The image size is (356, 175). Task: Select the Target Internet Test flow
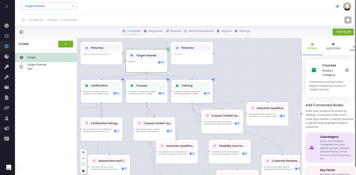point(46,67)
